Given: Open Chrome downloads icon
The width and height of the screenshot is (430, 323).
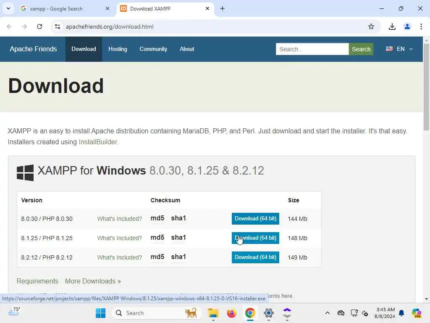Looking at the screenshot, I should pos(392,26).
